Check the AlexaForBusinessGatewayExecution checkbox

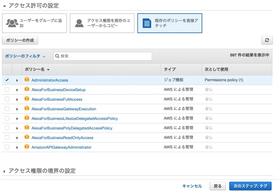[x=7, y=109]
